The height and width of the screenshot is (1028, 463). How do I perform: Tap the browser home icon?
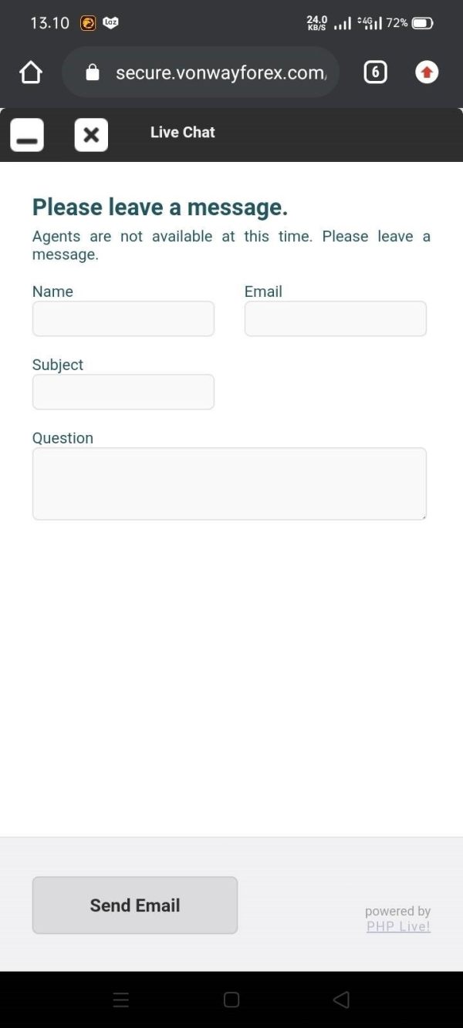(x=31, y=72)
